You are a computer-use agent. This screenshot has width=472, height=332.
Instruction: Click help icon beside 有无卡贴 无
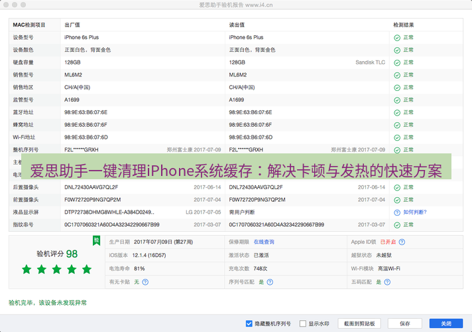point(145,282)
